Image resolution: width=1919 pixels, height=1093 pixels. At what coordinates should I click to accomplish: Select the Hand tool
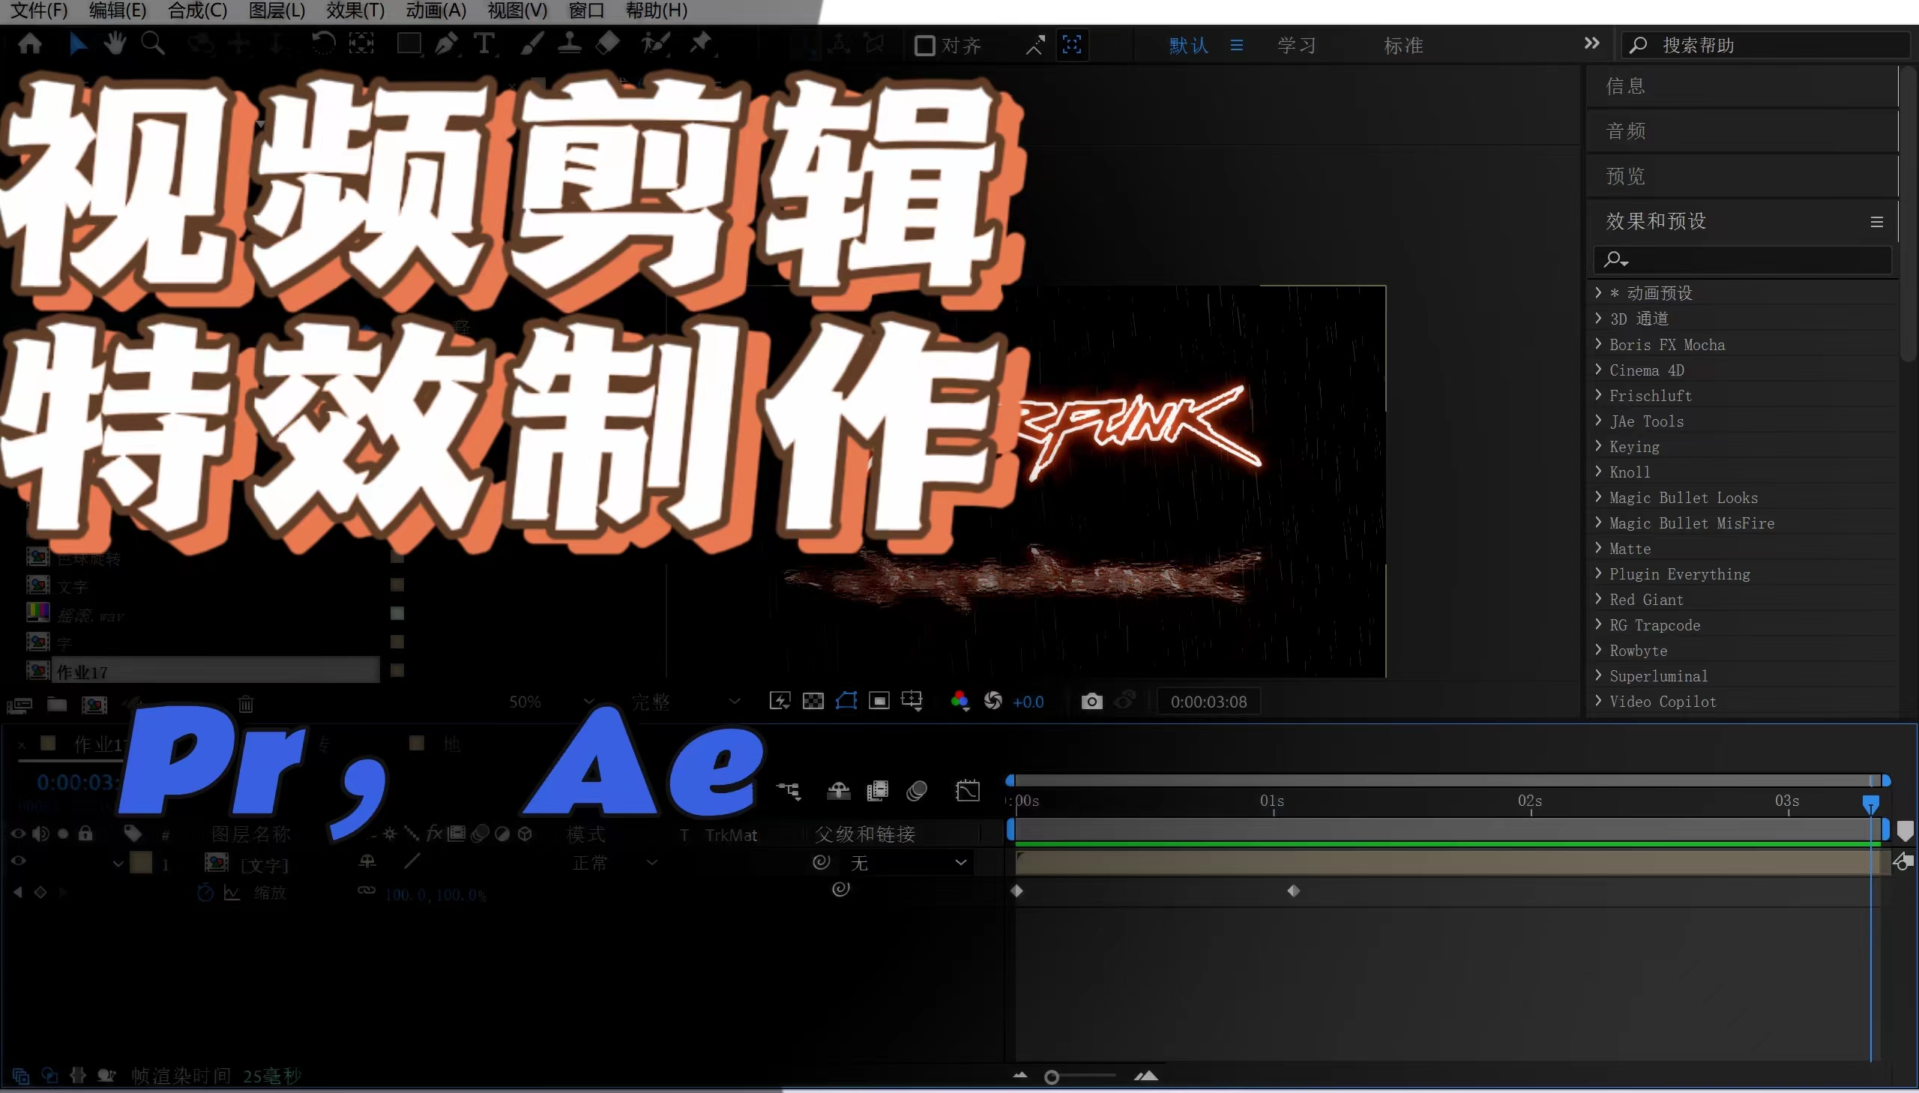pos(115,43)
